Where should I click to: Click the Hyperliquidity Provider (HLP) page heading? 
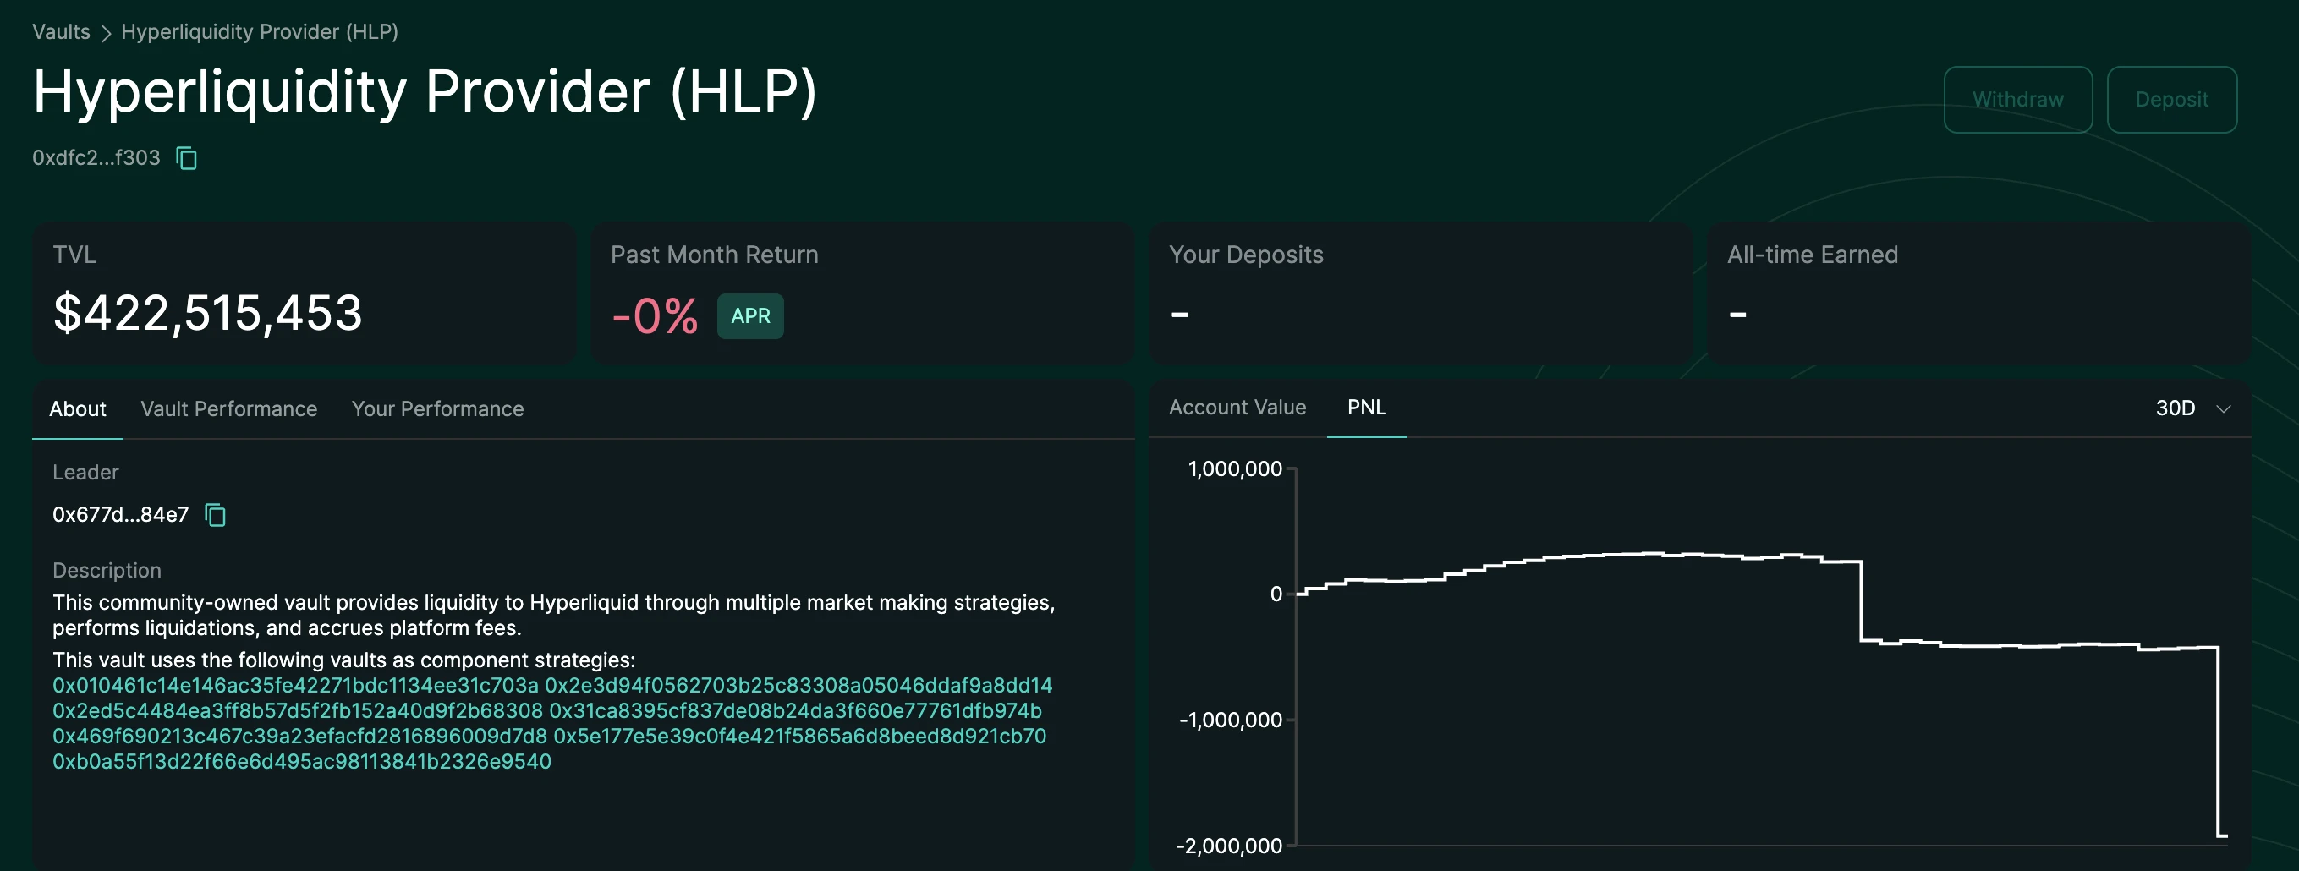pos(425,92)
